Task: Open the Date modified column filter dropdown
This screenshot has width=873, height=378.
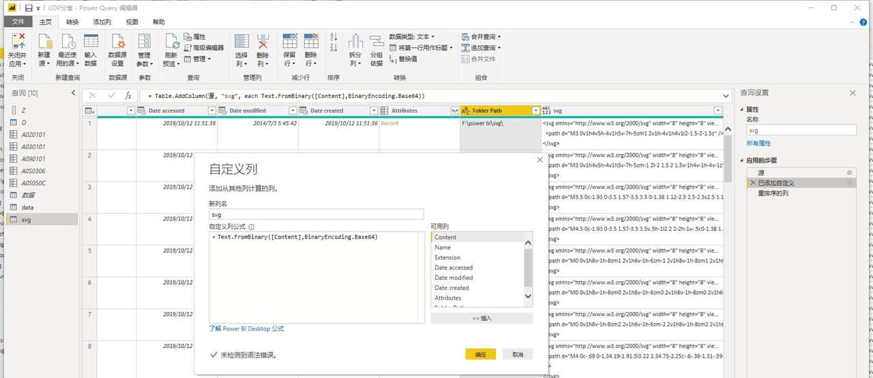Action: [293, 110]
